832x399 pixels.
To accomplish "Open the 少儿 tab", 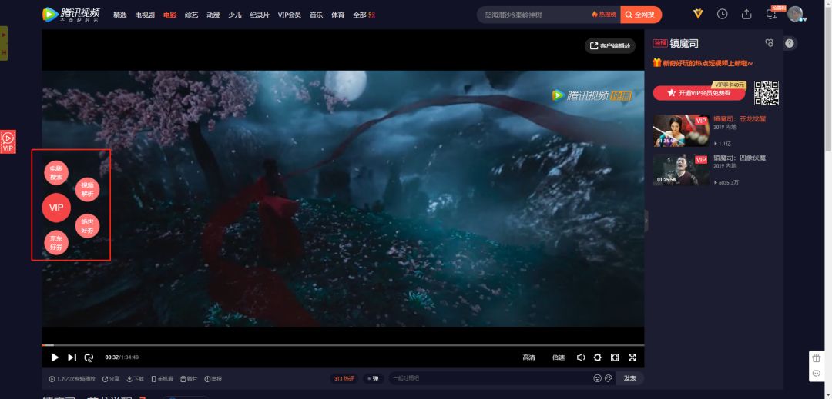I will pyautogui.click(x=234, y=15).
